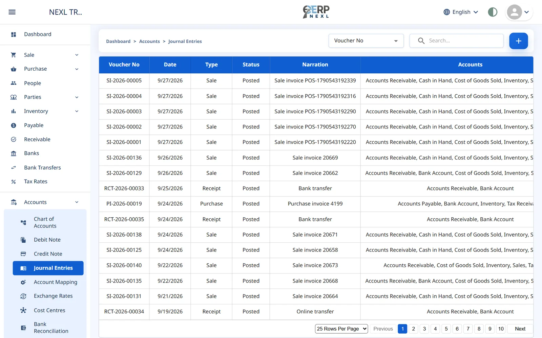
Task: Click the Exchange Rates icon
Action: click(x=23, y=296)
